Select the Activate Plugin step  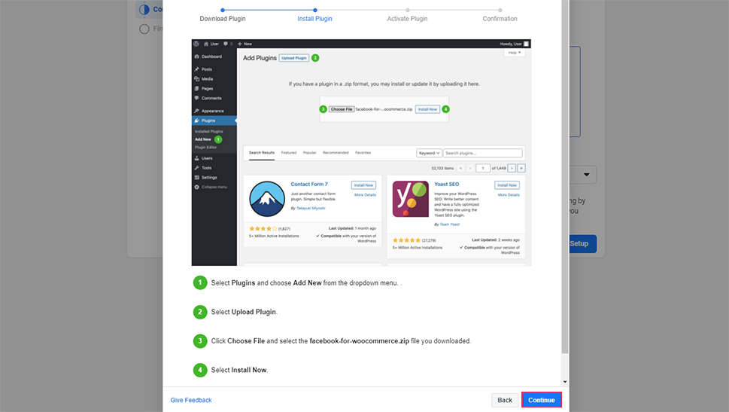(x=407, y=19)
